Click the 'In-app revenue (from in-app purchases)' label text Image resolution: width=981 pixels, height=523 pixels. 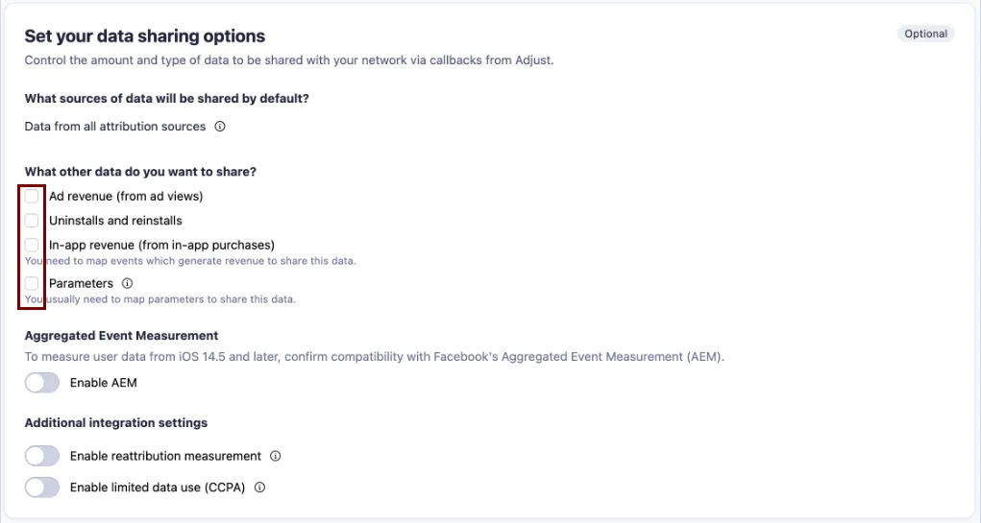(161, 245)
